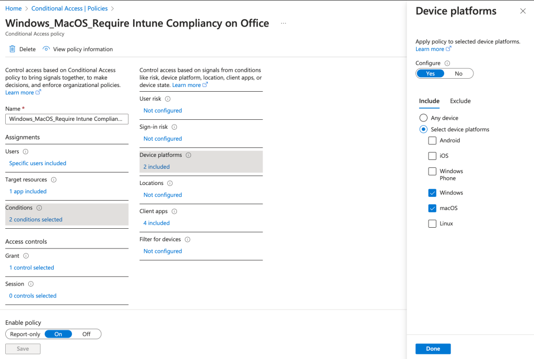
Task: Set Configure toggle to No
Action: [x=458, y=73]
